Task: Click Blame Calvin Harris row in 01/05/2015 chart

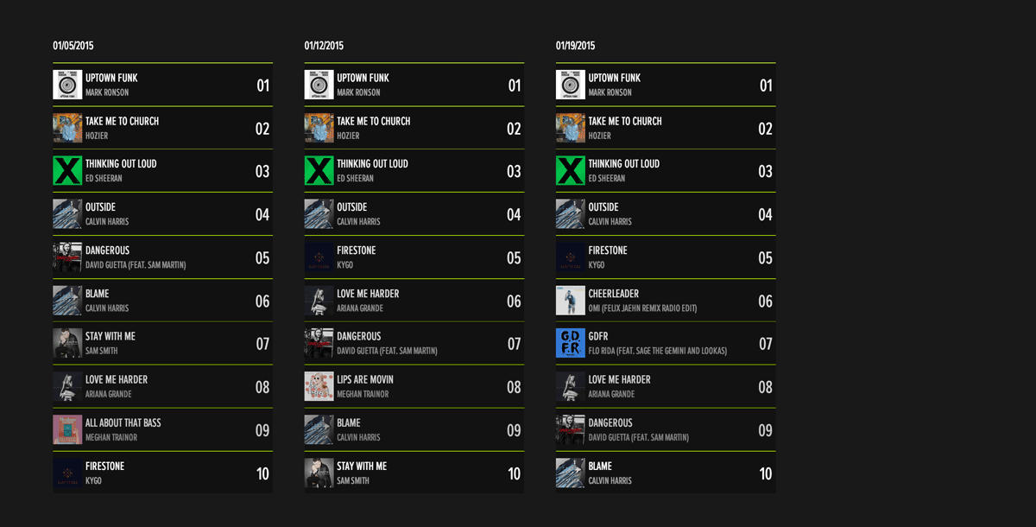Action: click(162, 301)
